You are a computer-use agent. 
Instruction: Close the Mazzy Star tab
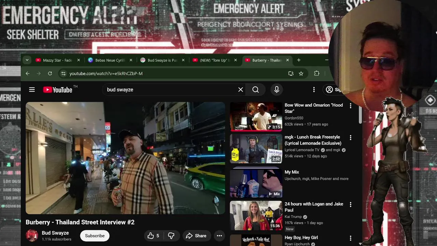click(79, 60)
